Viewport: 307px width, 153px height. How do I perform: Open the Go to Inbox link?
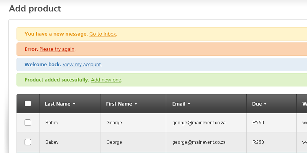tap(103, 34)
